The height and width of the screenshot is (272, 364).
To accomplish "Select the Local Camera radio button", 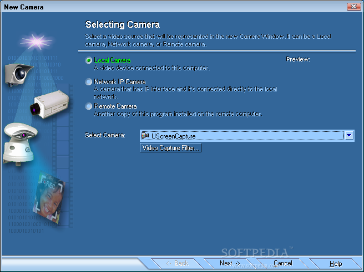I will click(88, 60).
